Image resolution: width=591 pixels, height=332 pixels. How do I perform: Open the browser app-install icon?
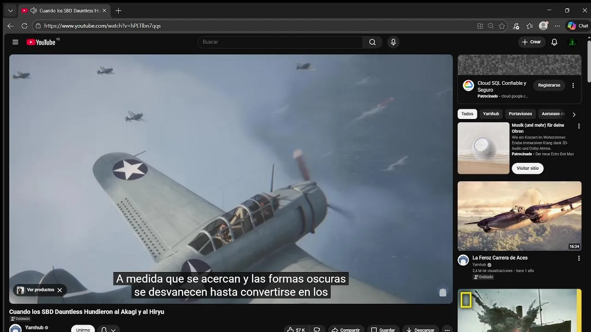[x=480, y=26]
